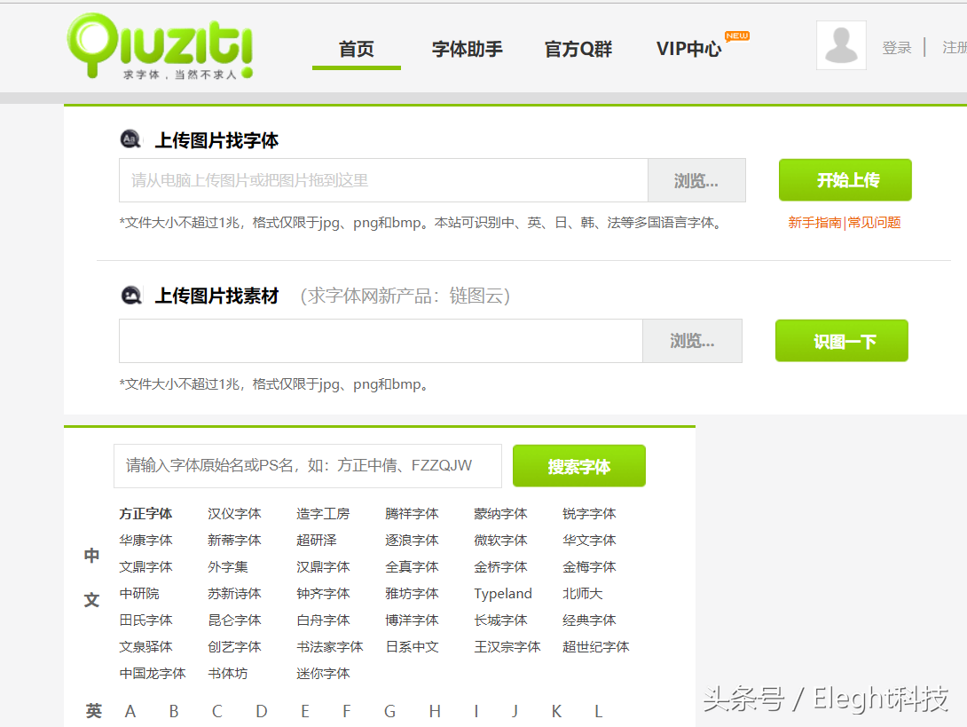967x727 pixels.
Task: Open 新蒂字体 link
Action: click(234, 540)
